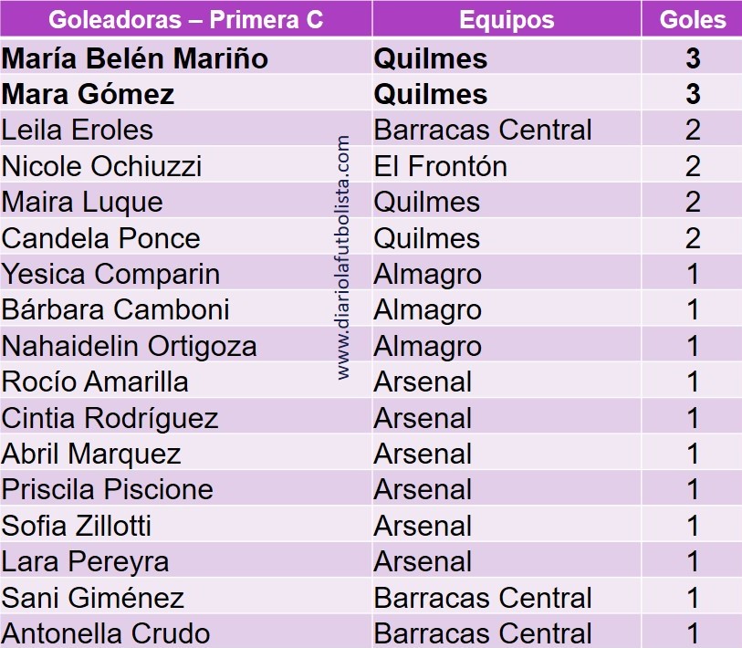742x648 pixels.
Task: Select the Rocío Amarilla entry
Action: click(x=95, y=381)
